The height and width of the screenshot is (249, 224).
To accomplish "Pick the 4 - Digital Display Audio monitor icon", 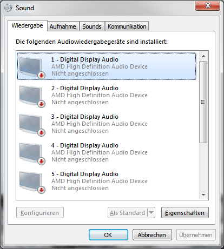I will pyautogui.click(x=32, y=153).
